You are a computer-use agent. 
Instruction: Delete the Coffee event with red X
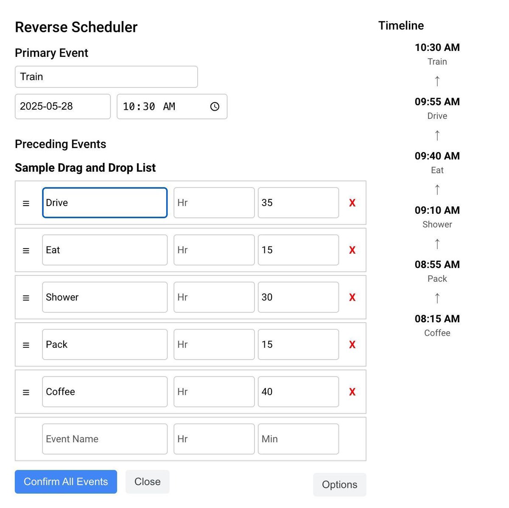point(352,392)
